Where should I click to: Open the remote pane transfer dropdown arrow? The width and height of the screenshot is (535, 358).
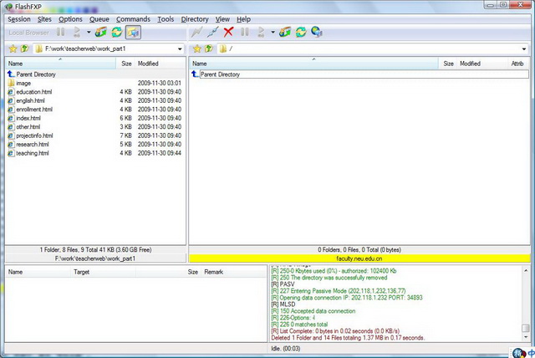click(273, 33)
